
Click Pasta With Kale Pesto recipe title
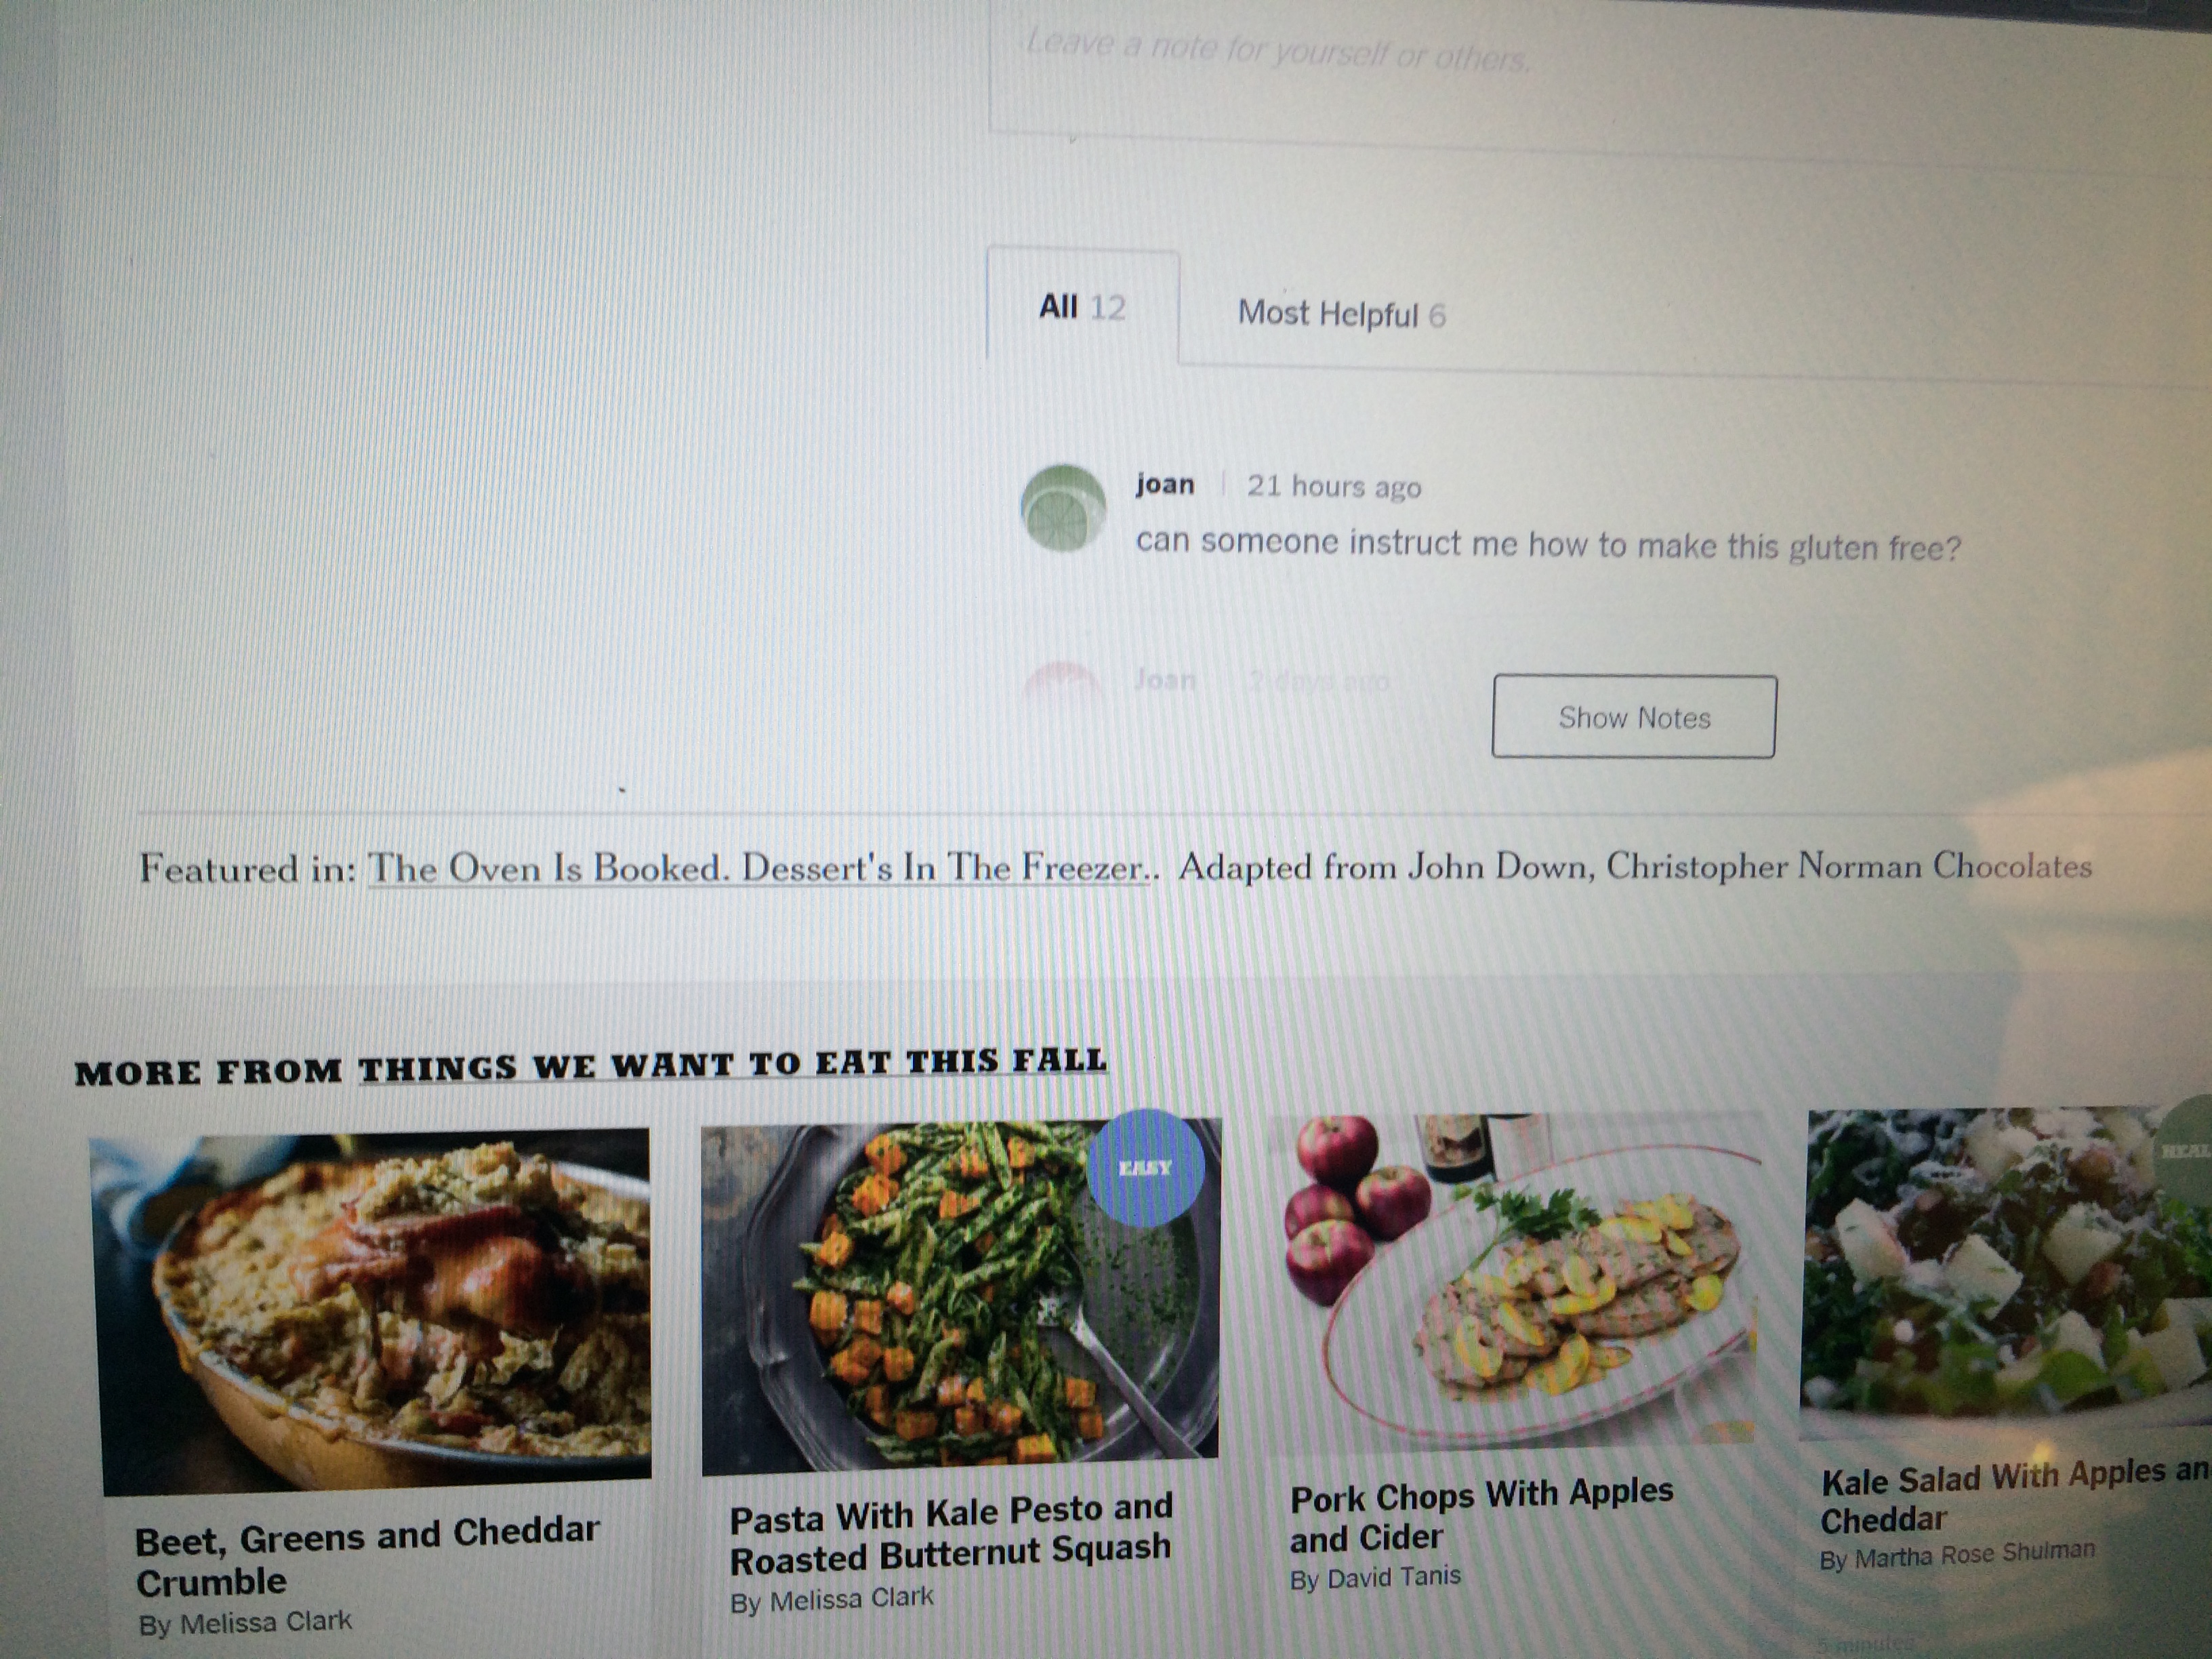tap(950, 1533)
